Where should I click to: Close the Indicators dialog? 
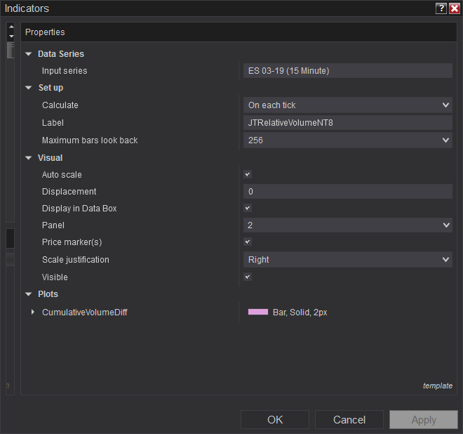454,8
